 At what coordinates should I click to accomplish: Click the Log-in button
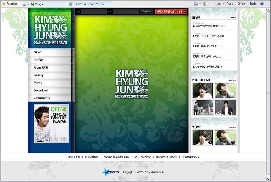(146, 12)
